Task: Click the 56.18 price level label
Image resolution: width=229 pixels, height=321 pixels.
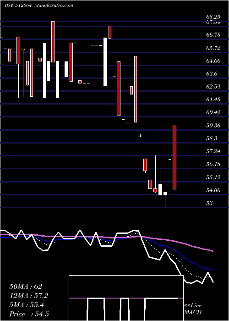Action: 213,164
